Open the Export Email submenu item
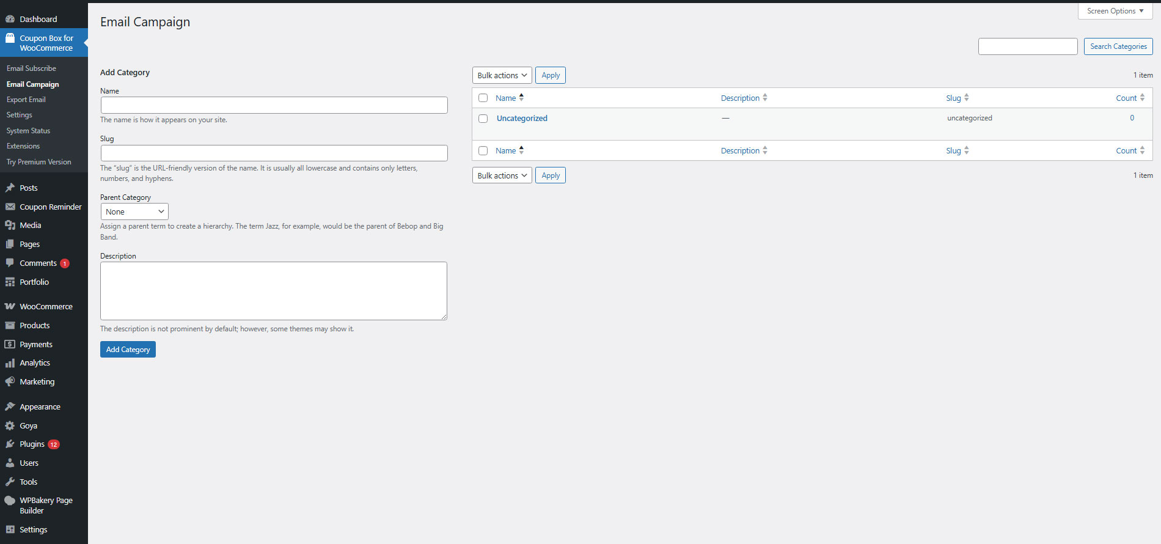Screen dimensions: 1161x544 pyautogui.click(x=26, y=100)
